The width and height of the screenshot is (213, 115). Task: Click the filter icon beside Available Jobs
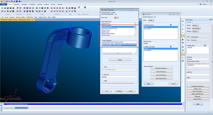click(x=205, y=45)
